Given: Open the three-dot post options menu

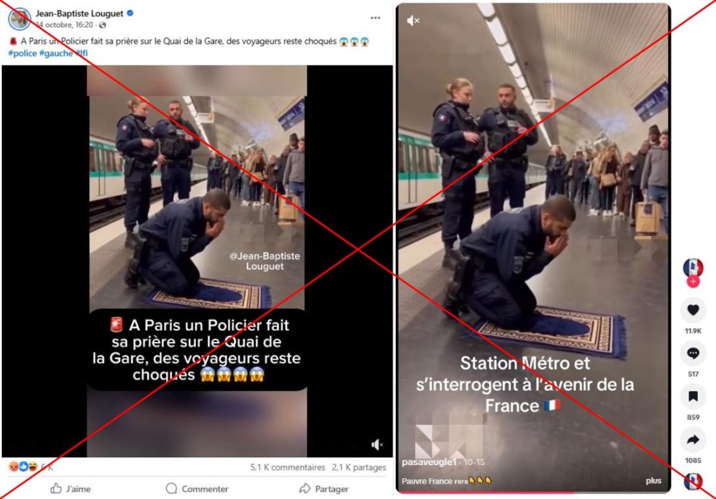Looking at the screenshot, I should 376,18.
